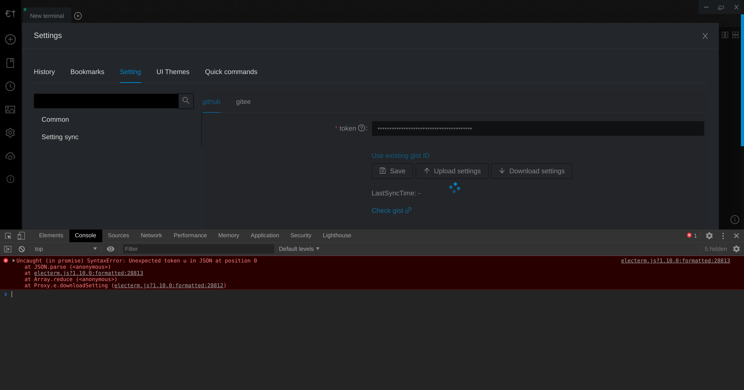
Task: Open DevTools more options menu
Action: coord(723,236)
